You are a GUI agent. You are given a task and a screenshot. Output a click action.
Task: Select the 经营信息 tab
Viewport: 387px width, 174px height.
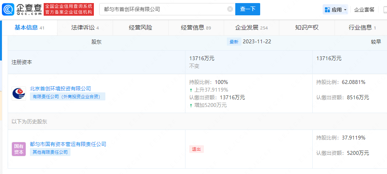(196, 28)
